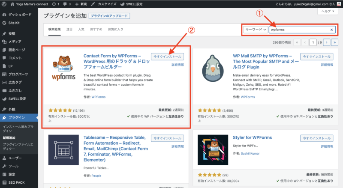
Task: Jump to last results page
Action: [x=334, y=42]
